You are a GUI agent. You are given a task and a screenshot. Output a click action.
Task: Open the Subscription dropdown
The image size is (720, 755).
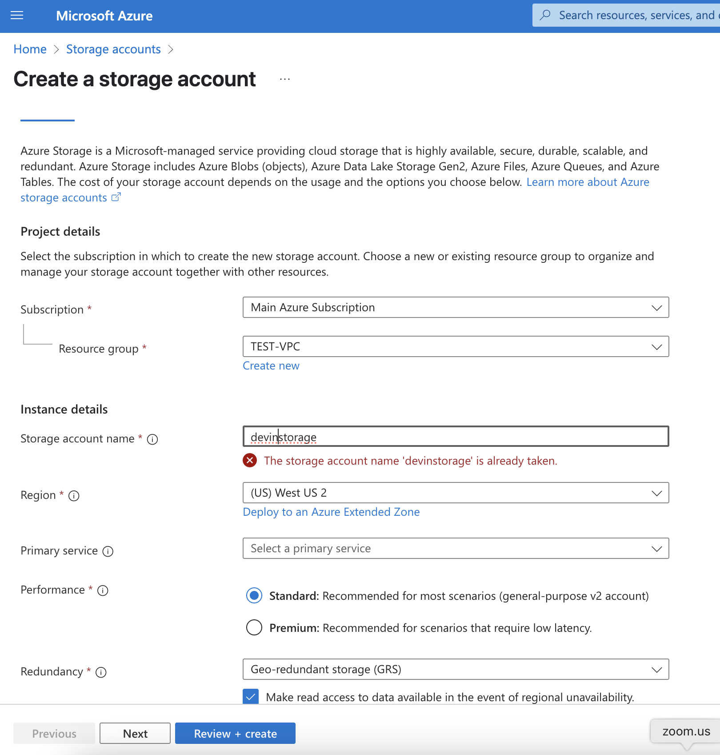point(456,307)
